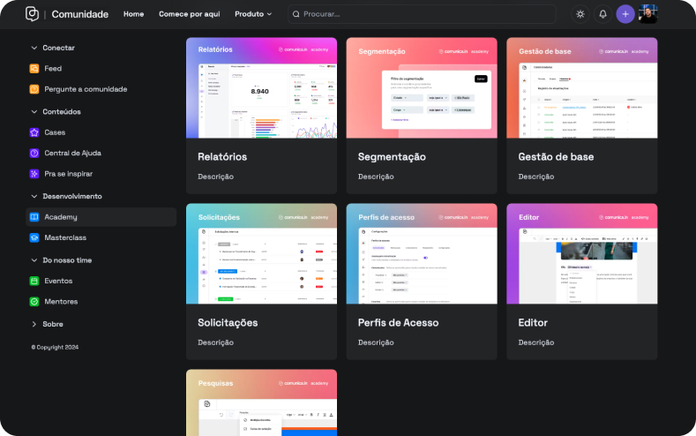Click the Pra se inspirar icon
Screen dimensions: 696x436
34,174
